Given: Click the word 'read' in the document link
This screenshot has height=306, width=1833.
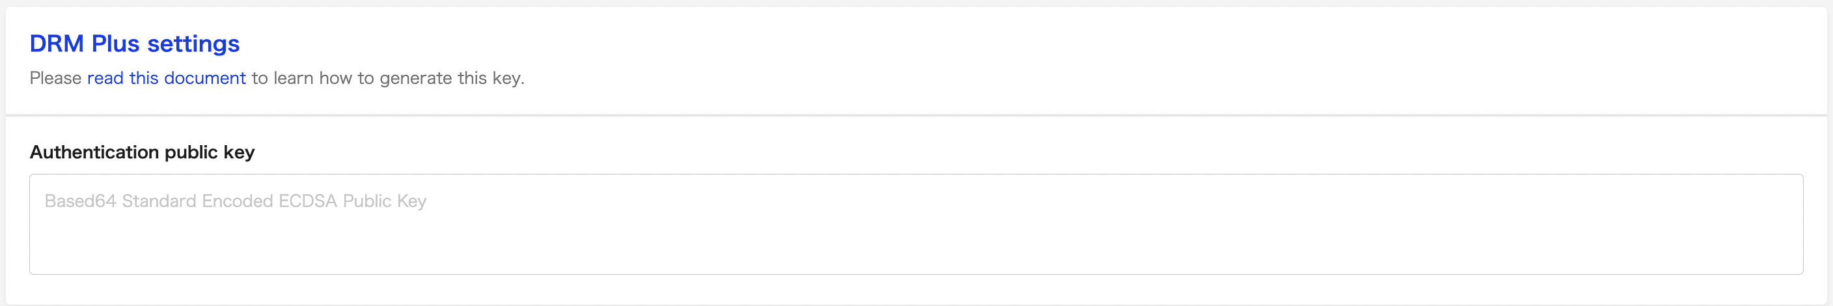Looking at the screenshot, I should coord(105,78).
